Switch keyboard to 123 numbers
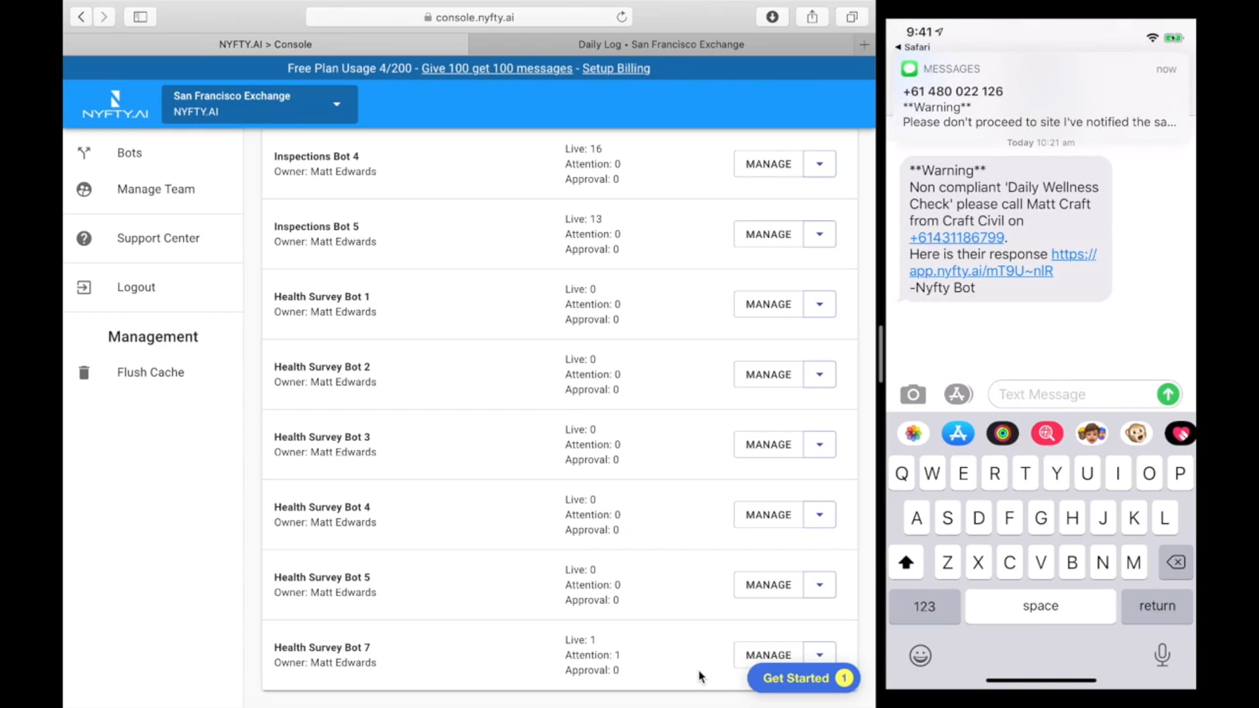Image resolution: width=1259 pixels, height=708 pixels. coord(925,606)
